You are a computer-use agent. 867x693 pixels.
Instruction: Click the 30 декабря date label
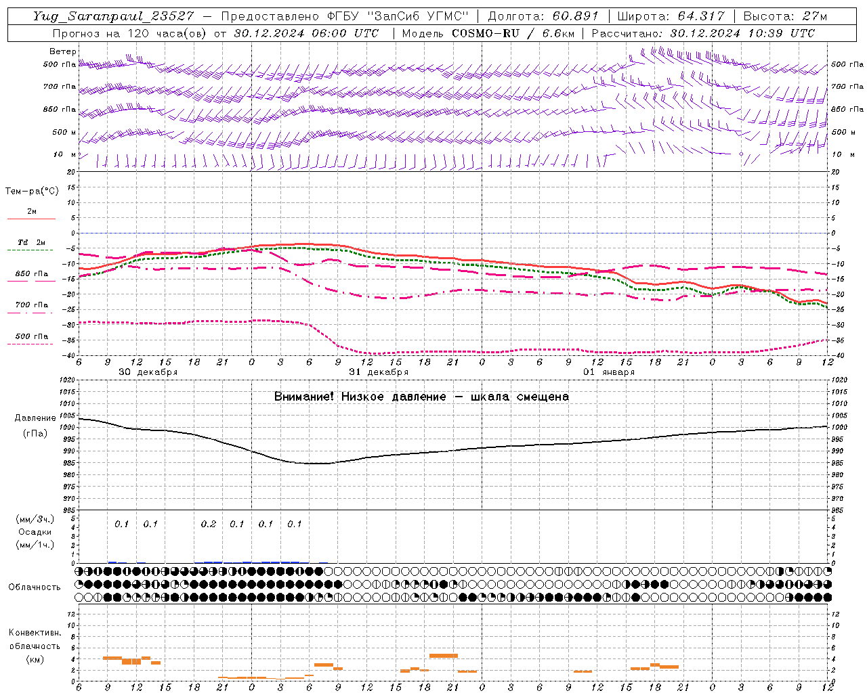coord(148,372)
